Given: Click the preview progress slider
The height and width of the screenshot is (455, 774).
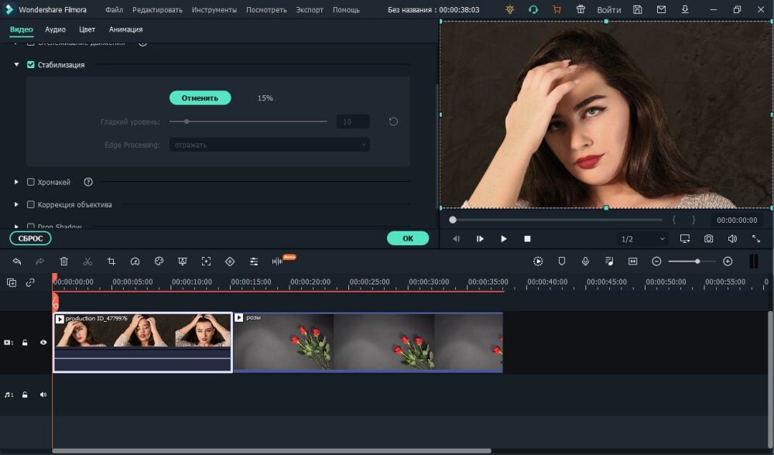Looking at the screenshot, I should (556, 220).
